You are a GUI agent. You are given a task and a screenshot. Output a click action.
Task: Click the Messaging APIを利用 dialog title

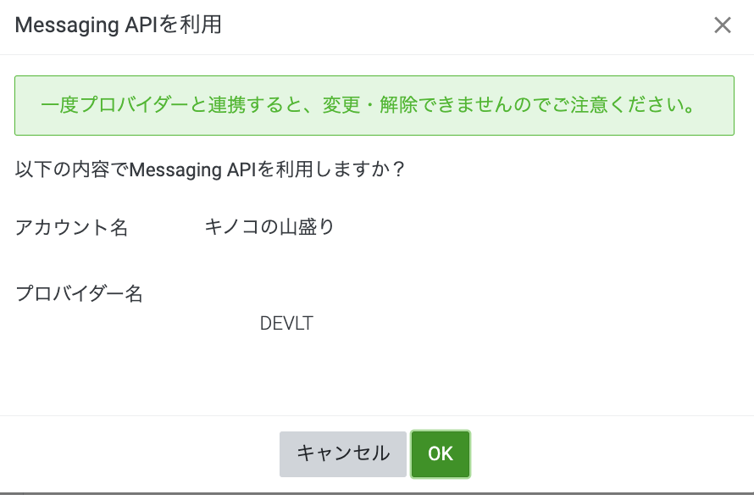click(x=119, y=25)
